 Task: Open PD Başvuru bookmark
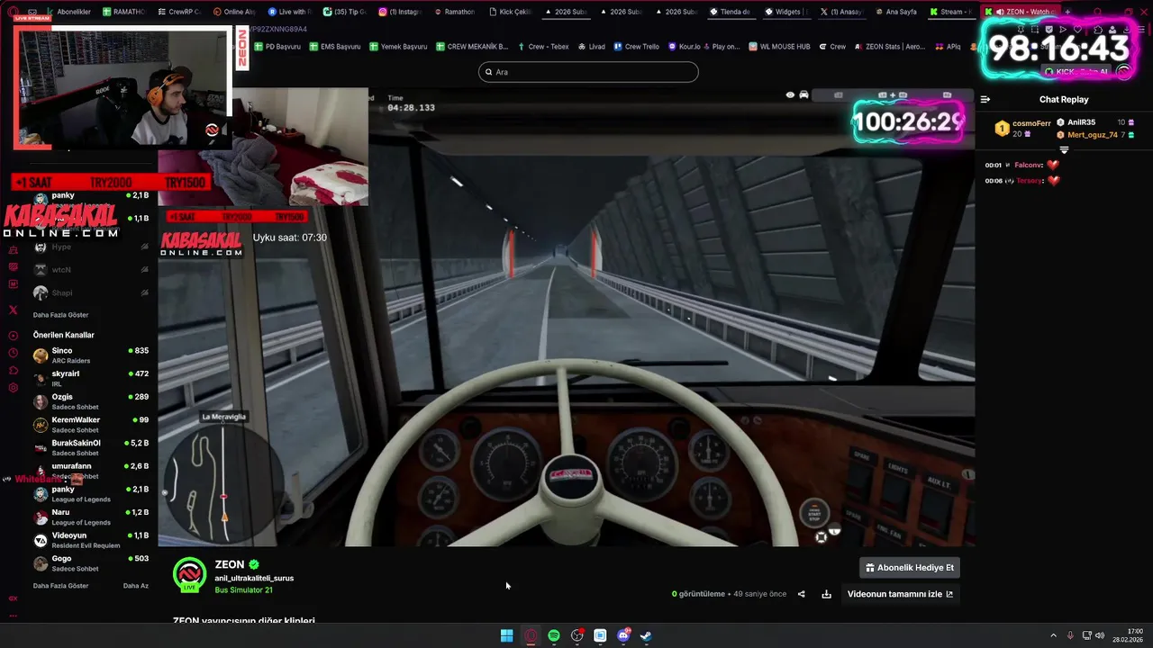tap(277, 47)
